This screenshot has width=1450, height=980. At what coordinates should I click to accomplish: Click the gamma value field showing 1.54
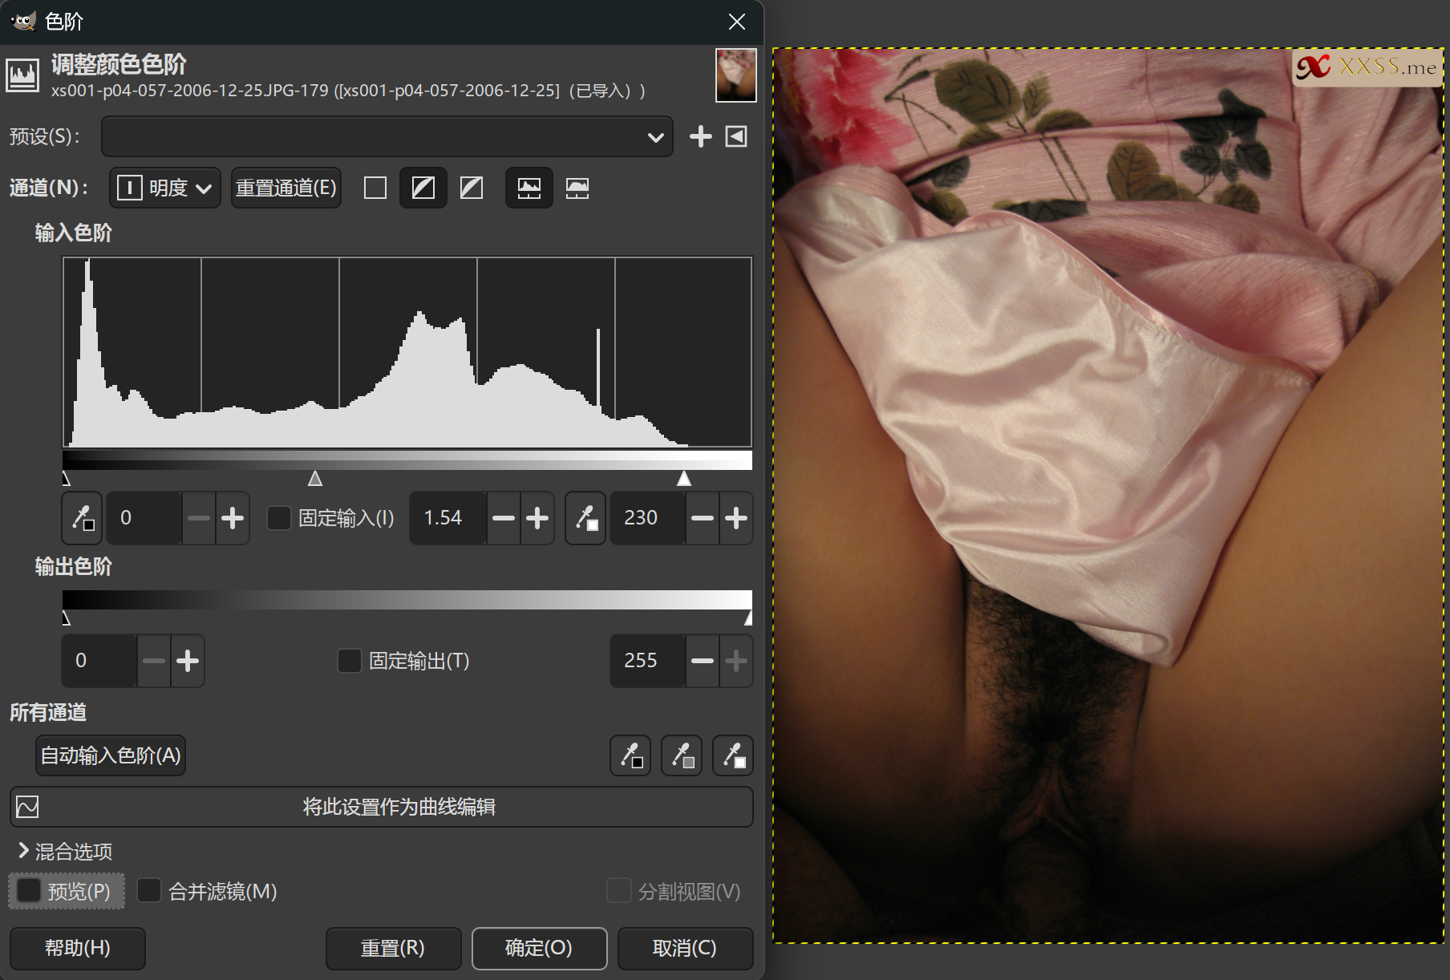coord(447,518)
